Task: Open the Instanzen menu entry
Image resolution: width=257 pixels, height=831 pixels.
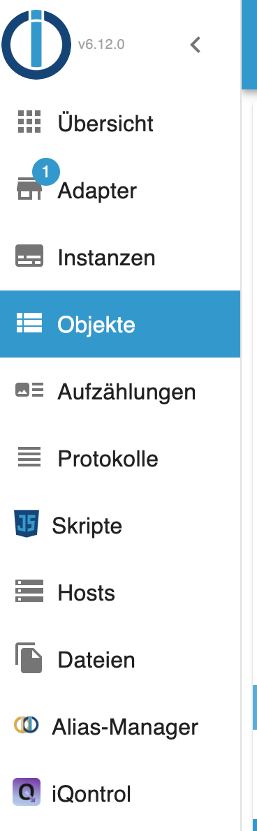Action: [119, 257]
